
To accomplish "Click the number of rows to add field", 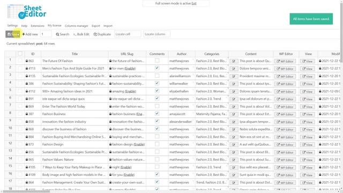I will pos(46,34).
